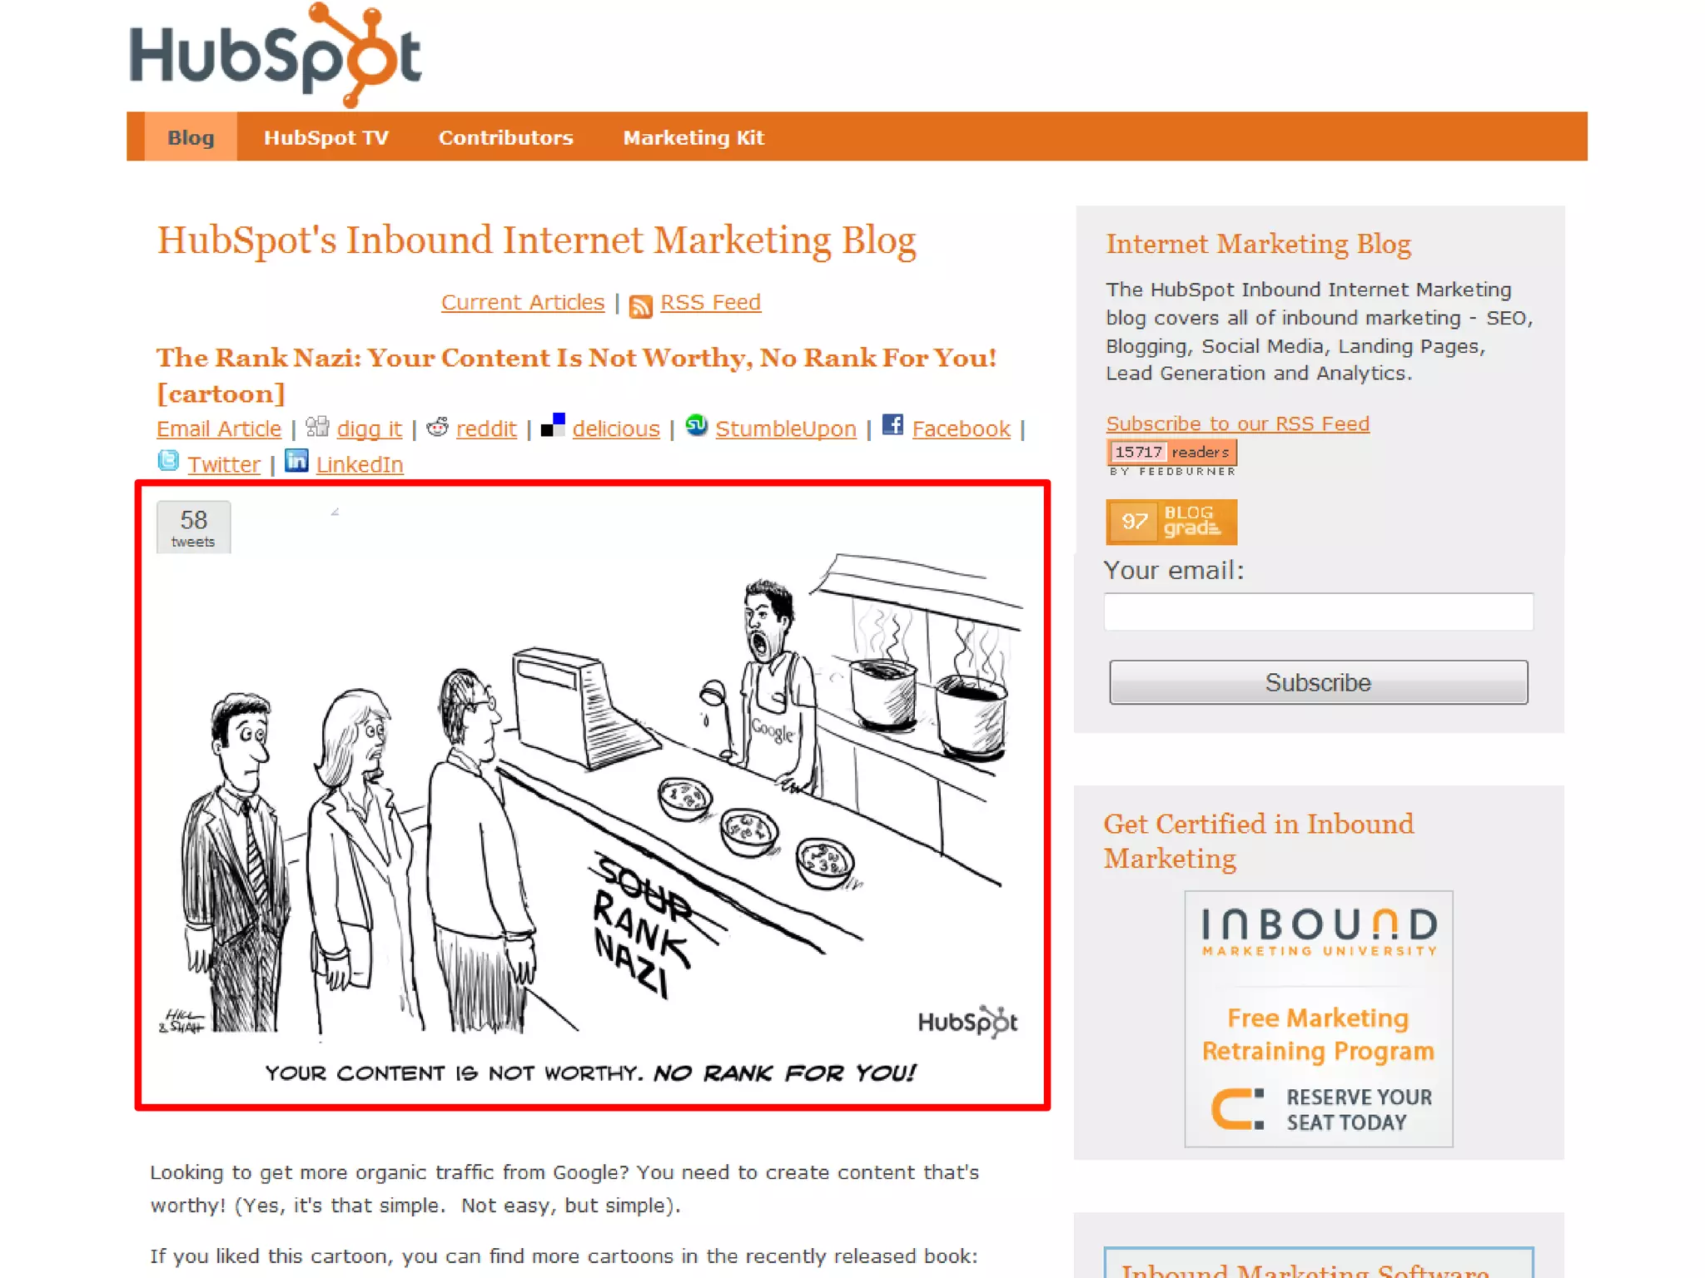Click the digg it icon
The image size is (1705, 1278).
tap(317, 427)
